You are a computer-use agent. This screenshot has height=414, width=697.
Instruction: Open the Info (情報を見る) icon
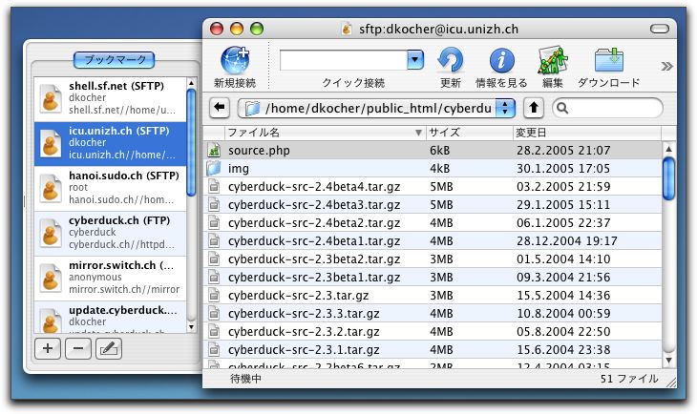click(501, 60)
